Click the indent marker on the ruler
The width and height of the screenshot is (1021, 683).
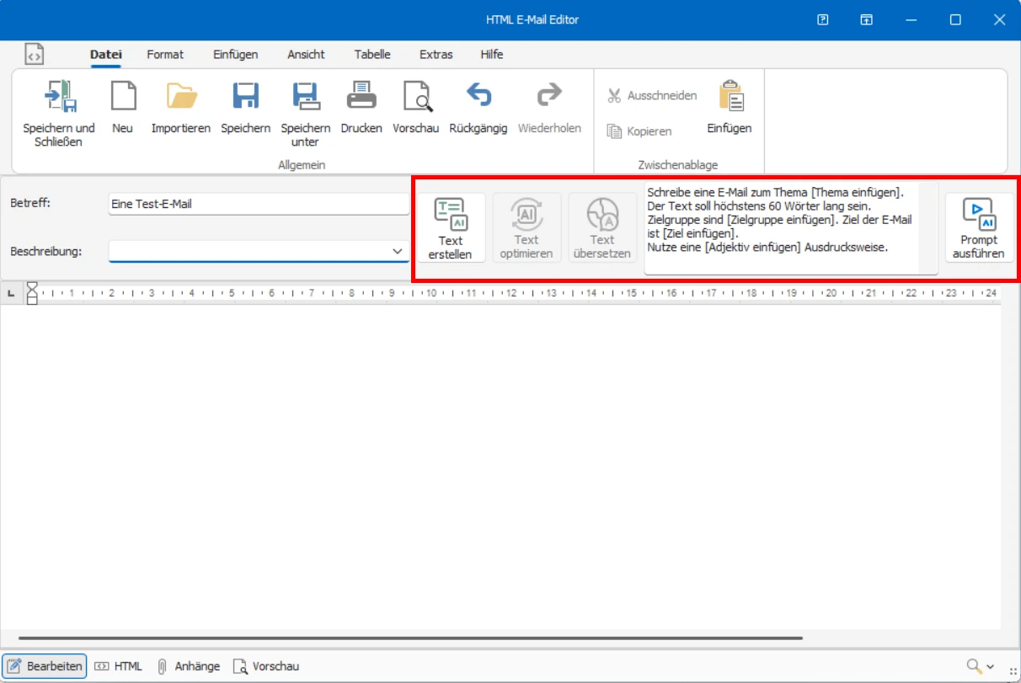tap(33, 292)
